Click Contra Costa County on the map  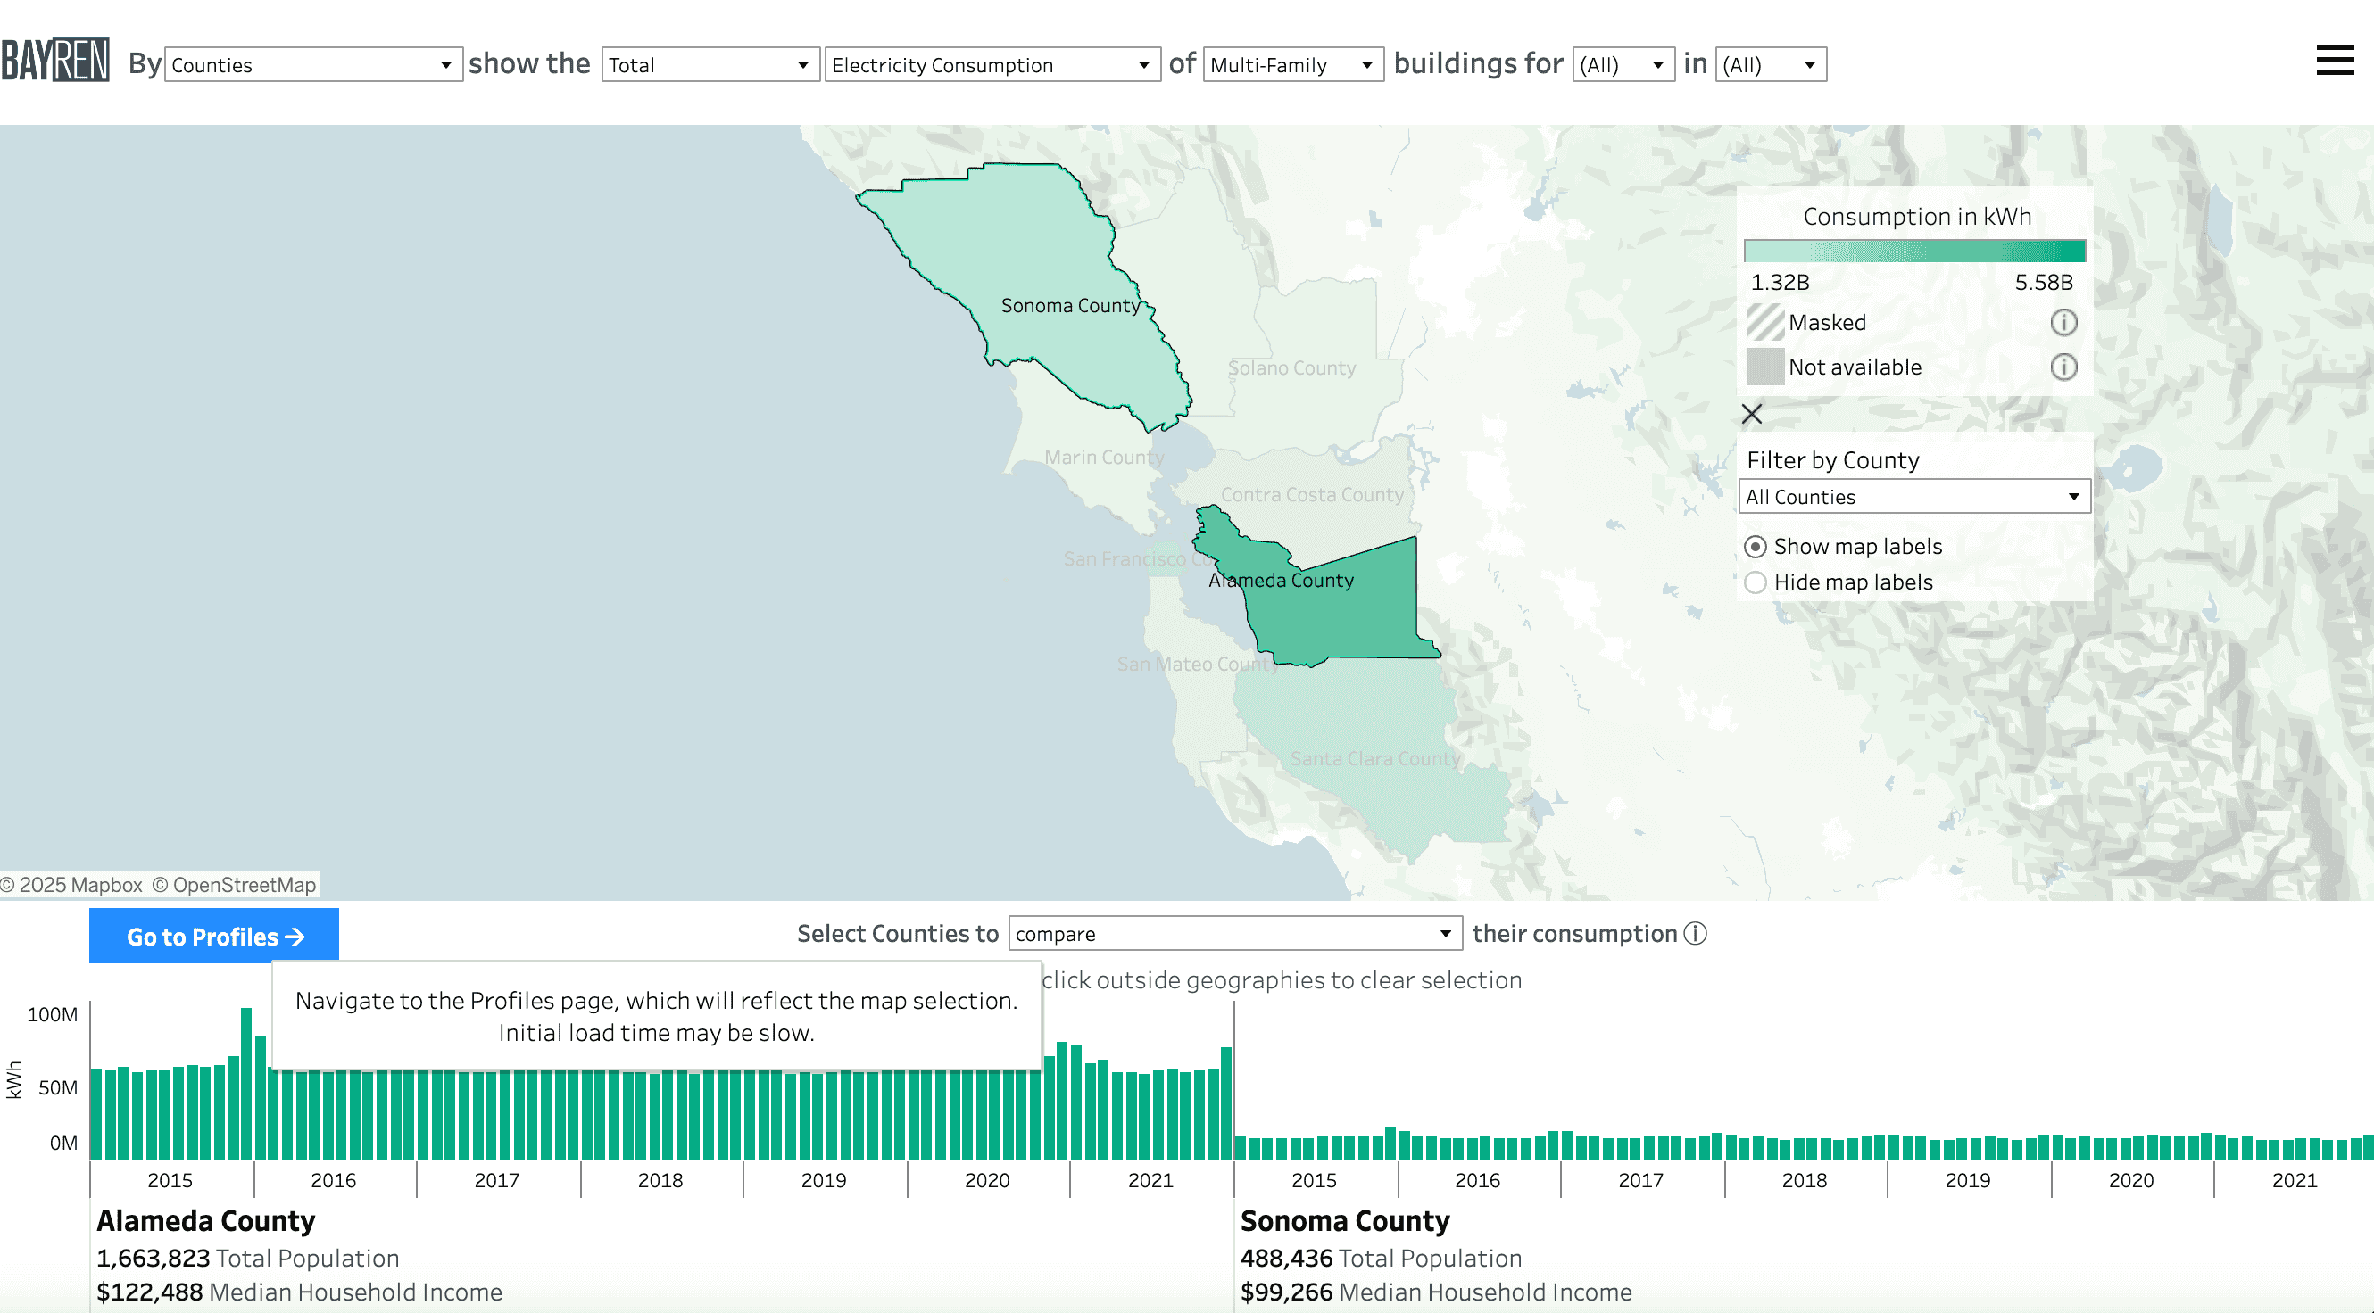click(x=1312, y=495)
